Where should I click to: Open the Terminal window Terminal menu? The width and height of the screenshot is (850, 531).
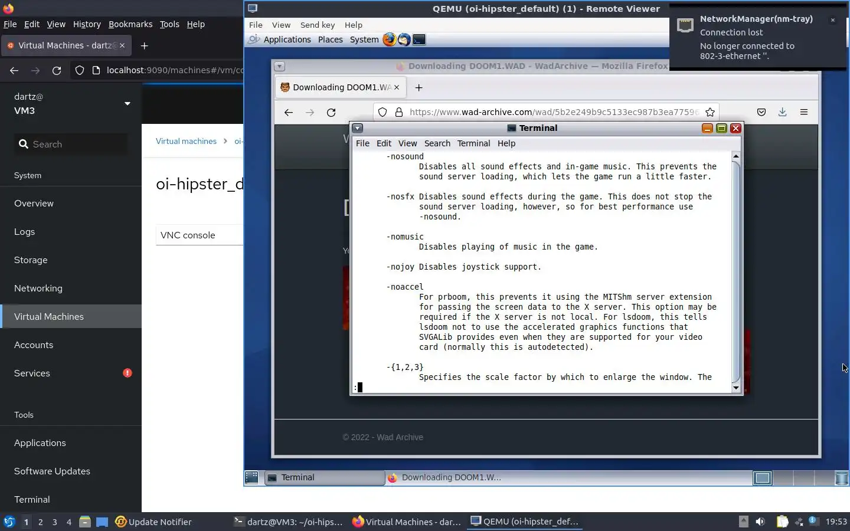point(473,143)
